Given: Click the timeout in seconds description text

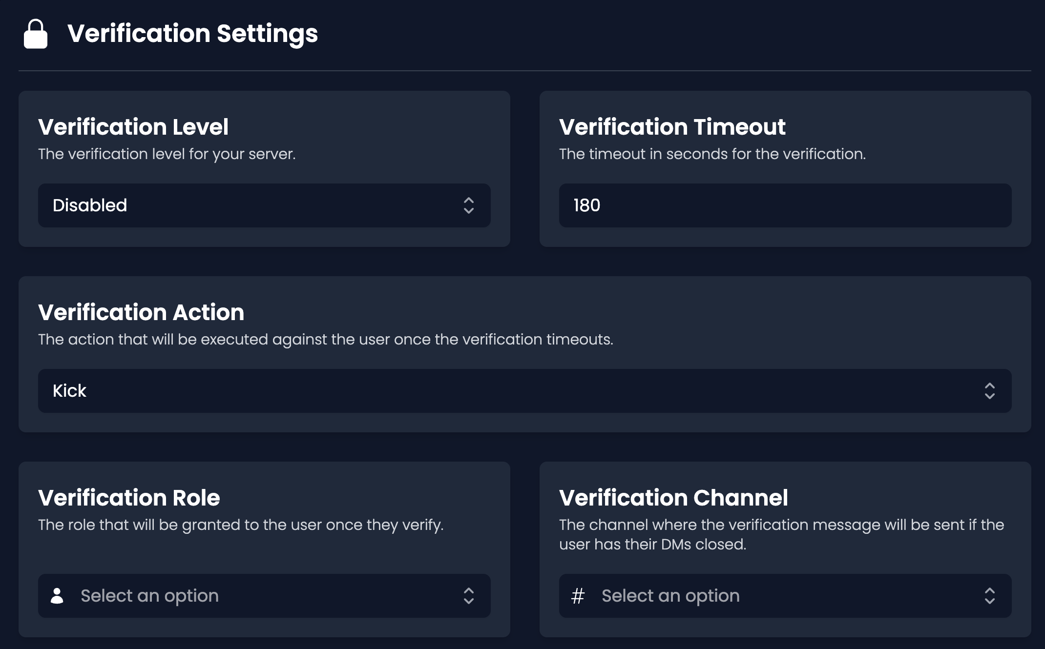Looking at the screenshot, I should click(712, 154).
